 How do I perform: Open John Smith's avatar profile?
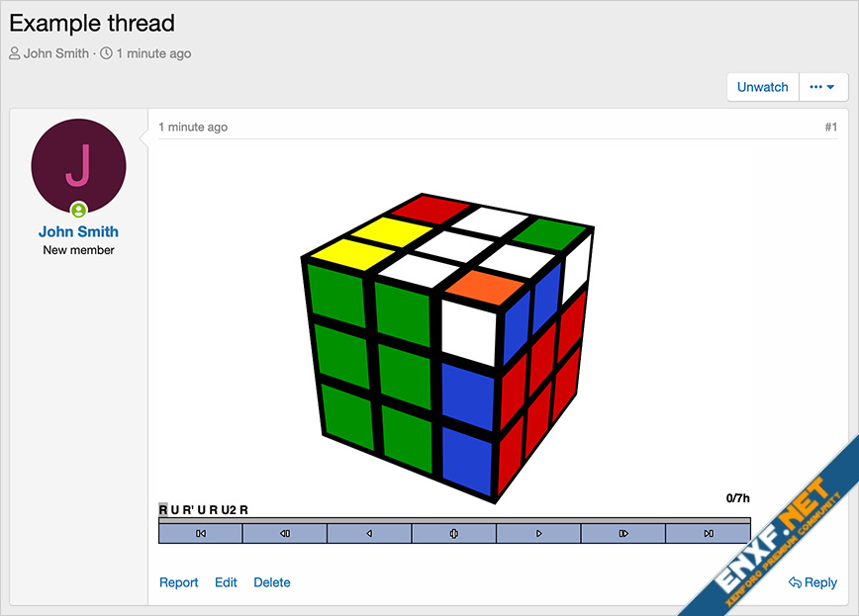78,166
